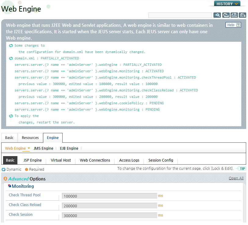Click the 'checkClassReload : ACTIVATED' line
The height and width of the screenshot is (225, 248).
click(106, 91)
